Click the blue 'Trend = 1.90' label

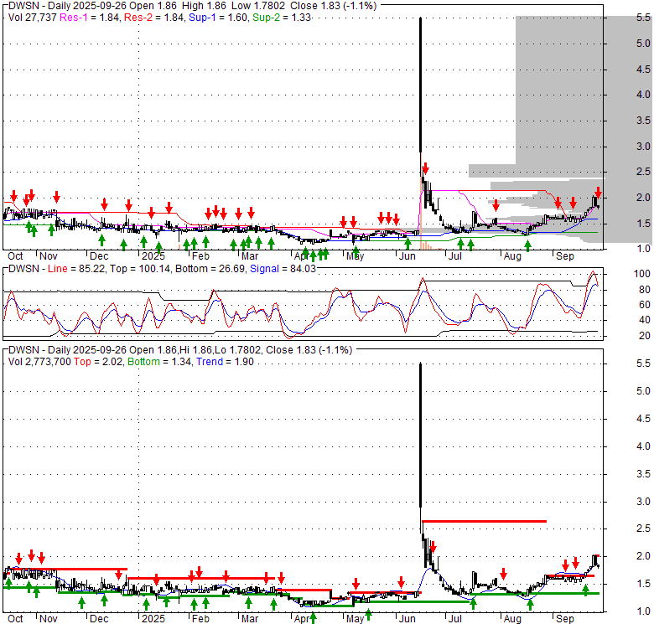tap(225, 362)
